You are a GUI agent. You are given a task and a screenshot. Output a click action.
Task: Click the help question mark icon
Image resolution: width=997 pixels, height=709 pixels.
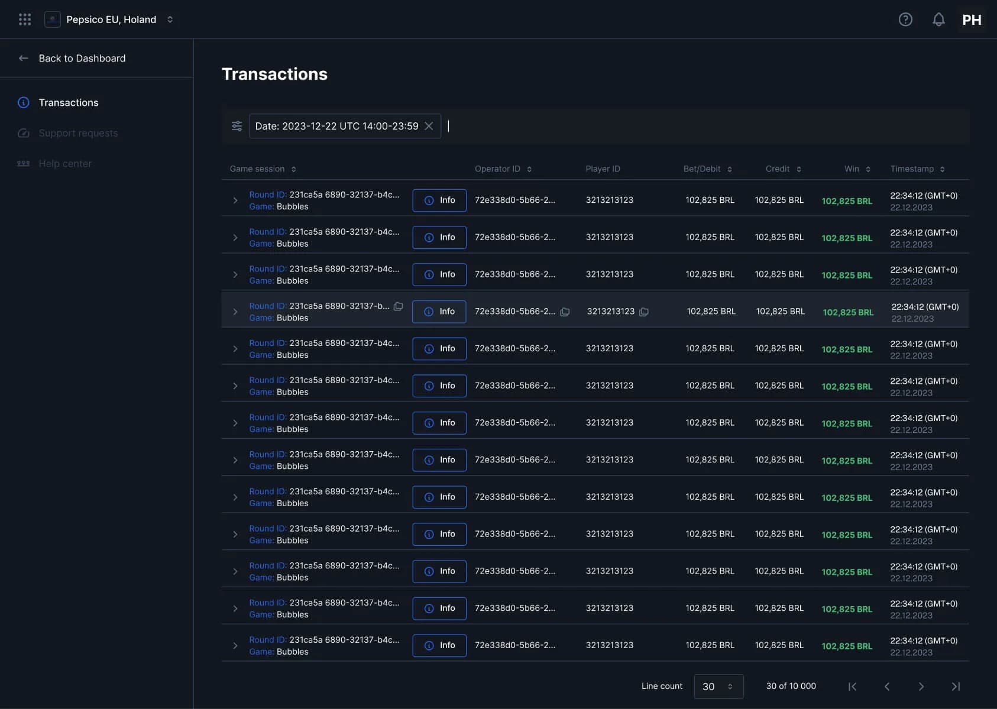(905, 20)
